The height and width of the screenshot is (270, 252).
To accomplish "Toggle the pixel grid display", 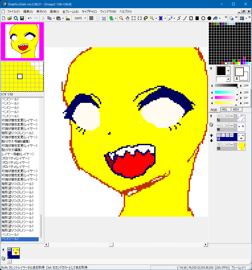I will [91, 18].
